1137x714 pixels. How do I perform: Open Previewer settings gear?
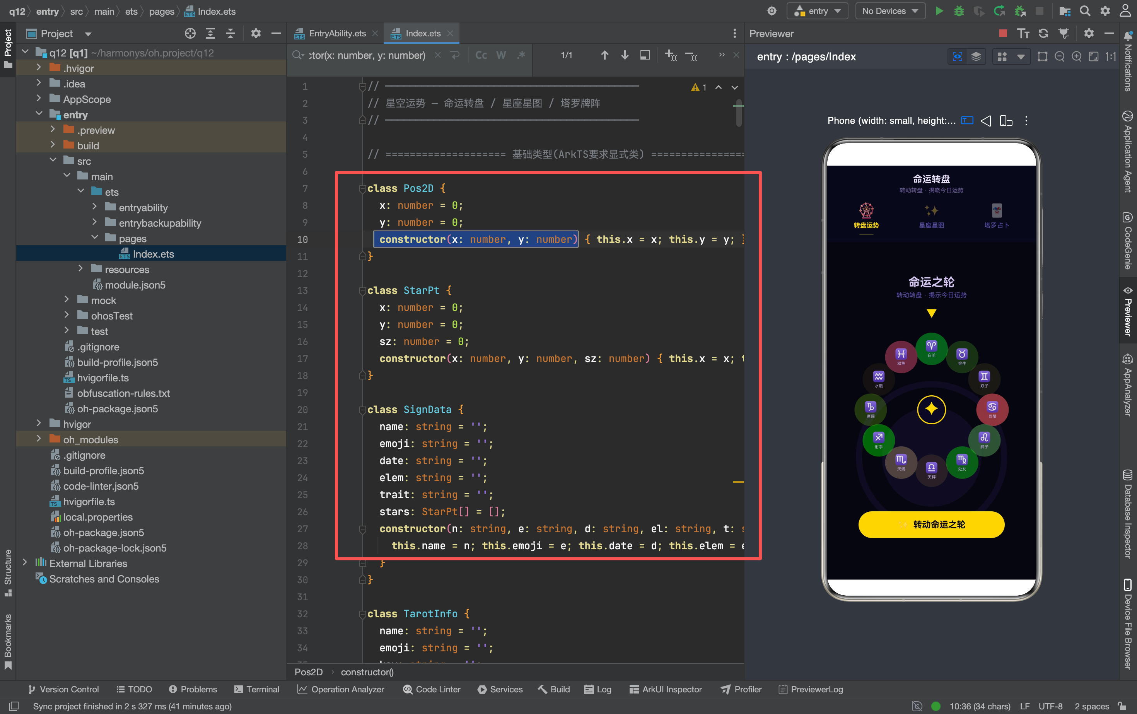coord(1089,34)
